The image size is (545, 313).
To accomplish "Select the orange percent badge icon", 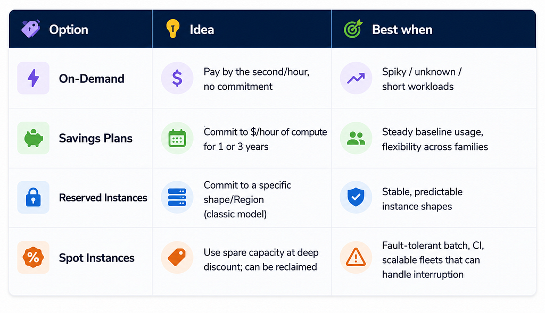I will (34, 258).
